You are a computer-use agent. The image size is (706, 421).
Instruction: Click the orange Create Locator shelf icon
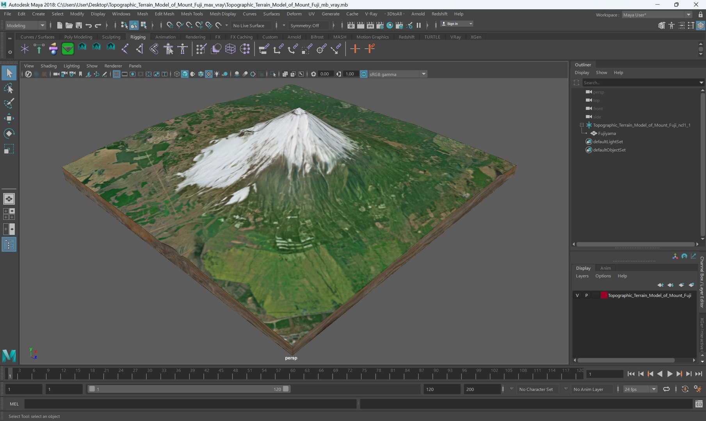tap(355, 49)
